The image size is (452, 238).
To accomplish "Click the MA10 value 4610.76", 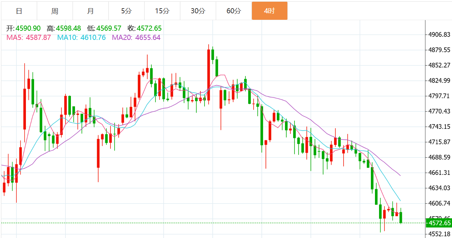I will [93, 38].
